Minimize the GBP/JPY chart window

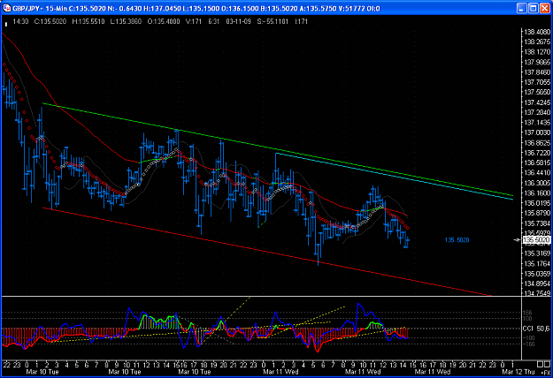tap(522, 8)
